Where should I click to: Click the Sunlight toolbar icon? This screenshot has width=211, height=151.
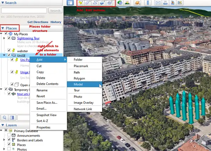(127, 3)
